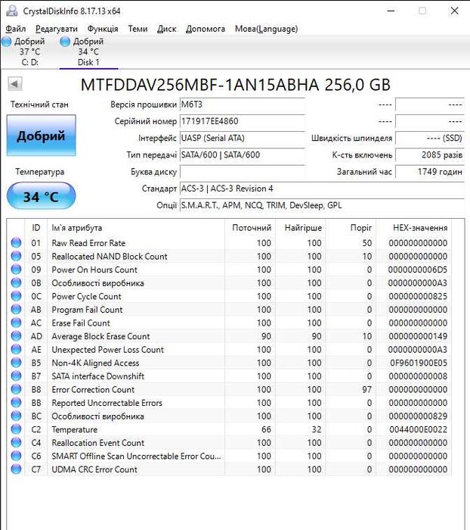The height and width of the screenshot is (530, 470).
Task: Click the spindle speed value (SSD)
Action: [430, 138]
